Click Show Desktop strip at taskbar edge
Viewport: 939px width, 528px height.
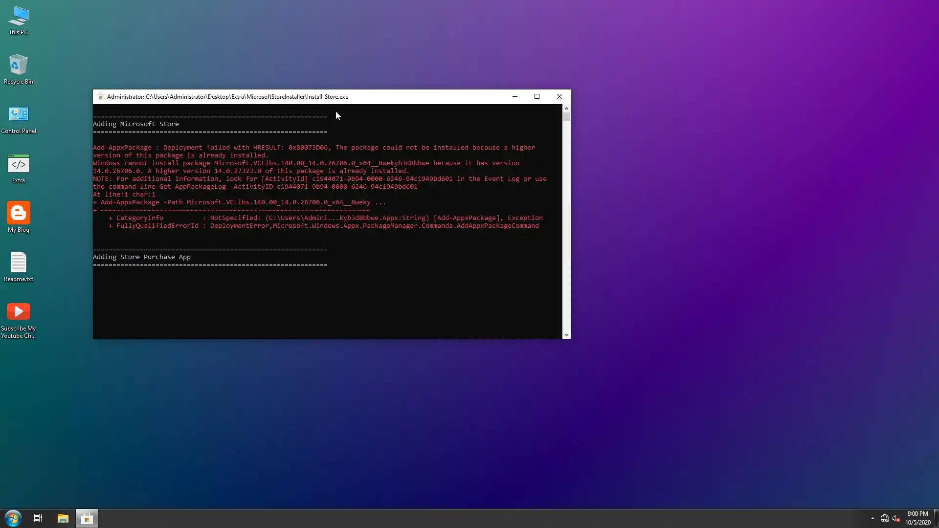(x=937, y=518)
